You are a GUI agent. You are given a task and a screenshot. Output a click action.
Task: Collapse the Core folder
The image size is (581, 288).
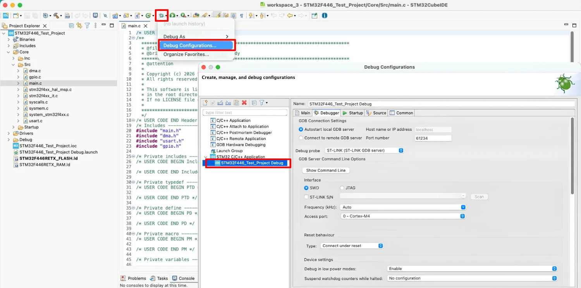[x=9, y=52]
